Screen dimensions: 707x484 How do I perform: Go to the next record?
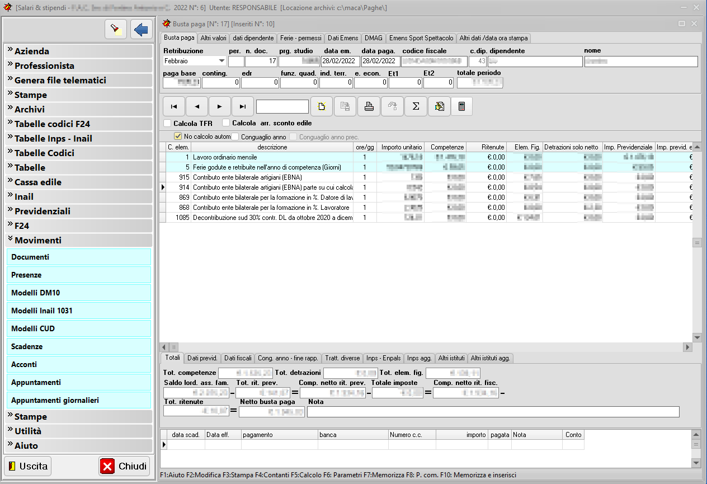pos(220,106)
